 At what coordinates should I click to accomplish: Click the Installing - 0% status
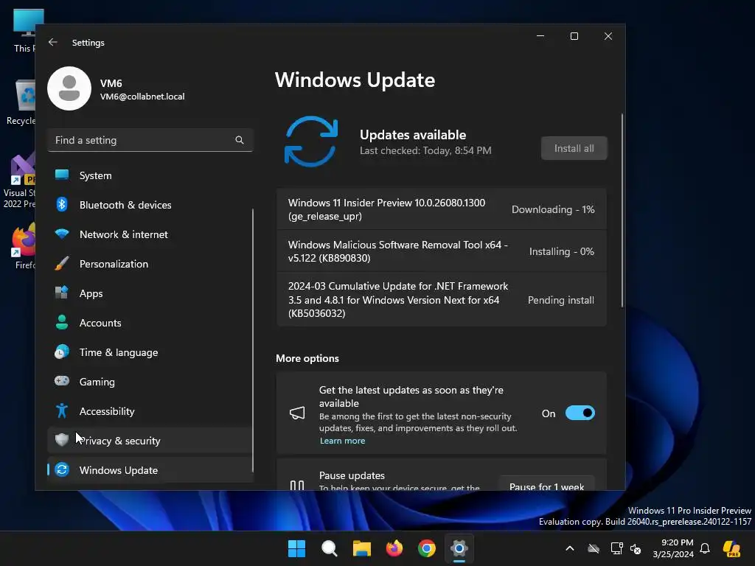pos(561,251)
